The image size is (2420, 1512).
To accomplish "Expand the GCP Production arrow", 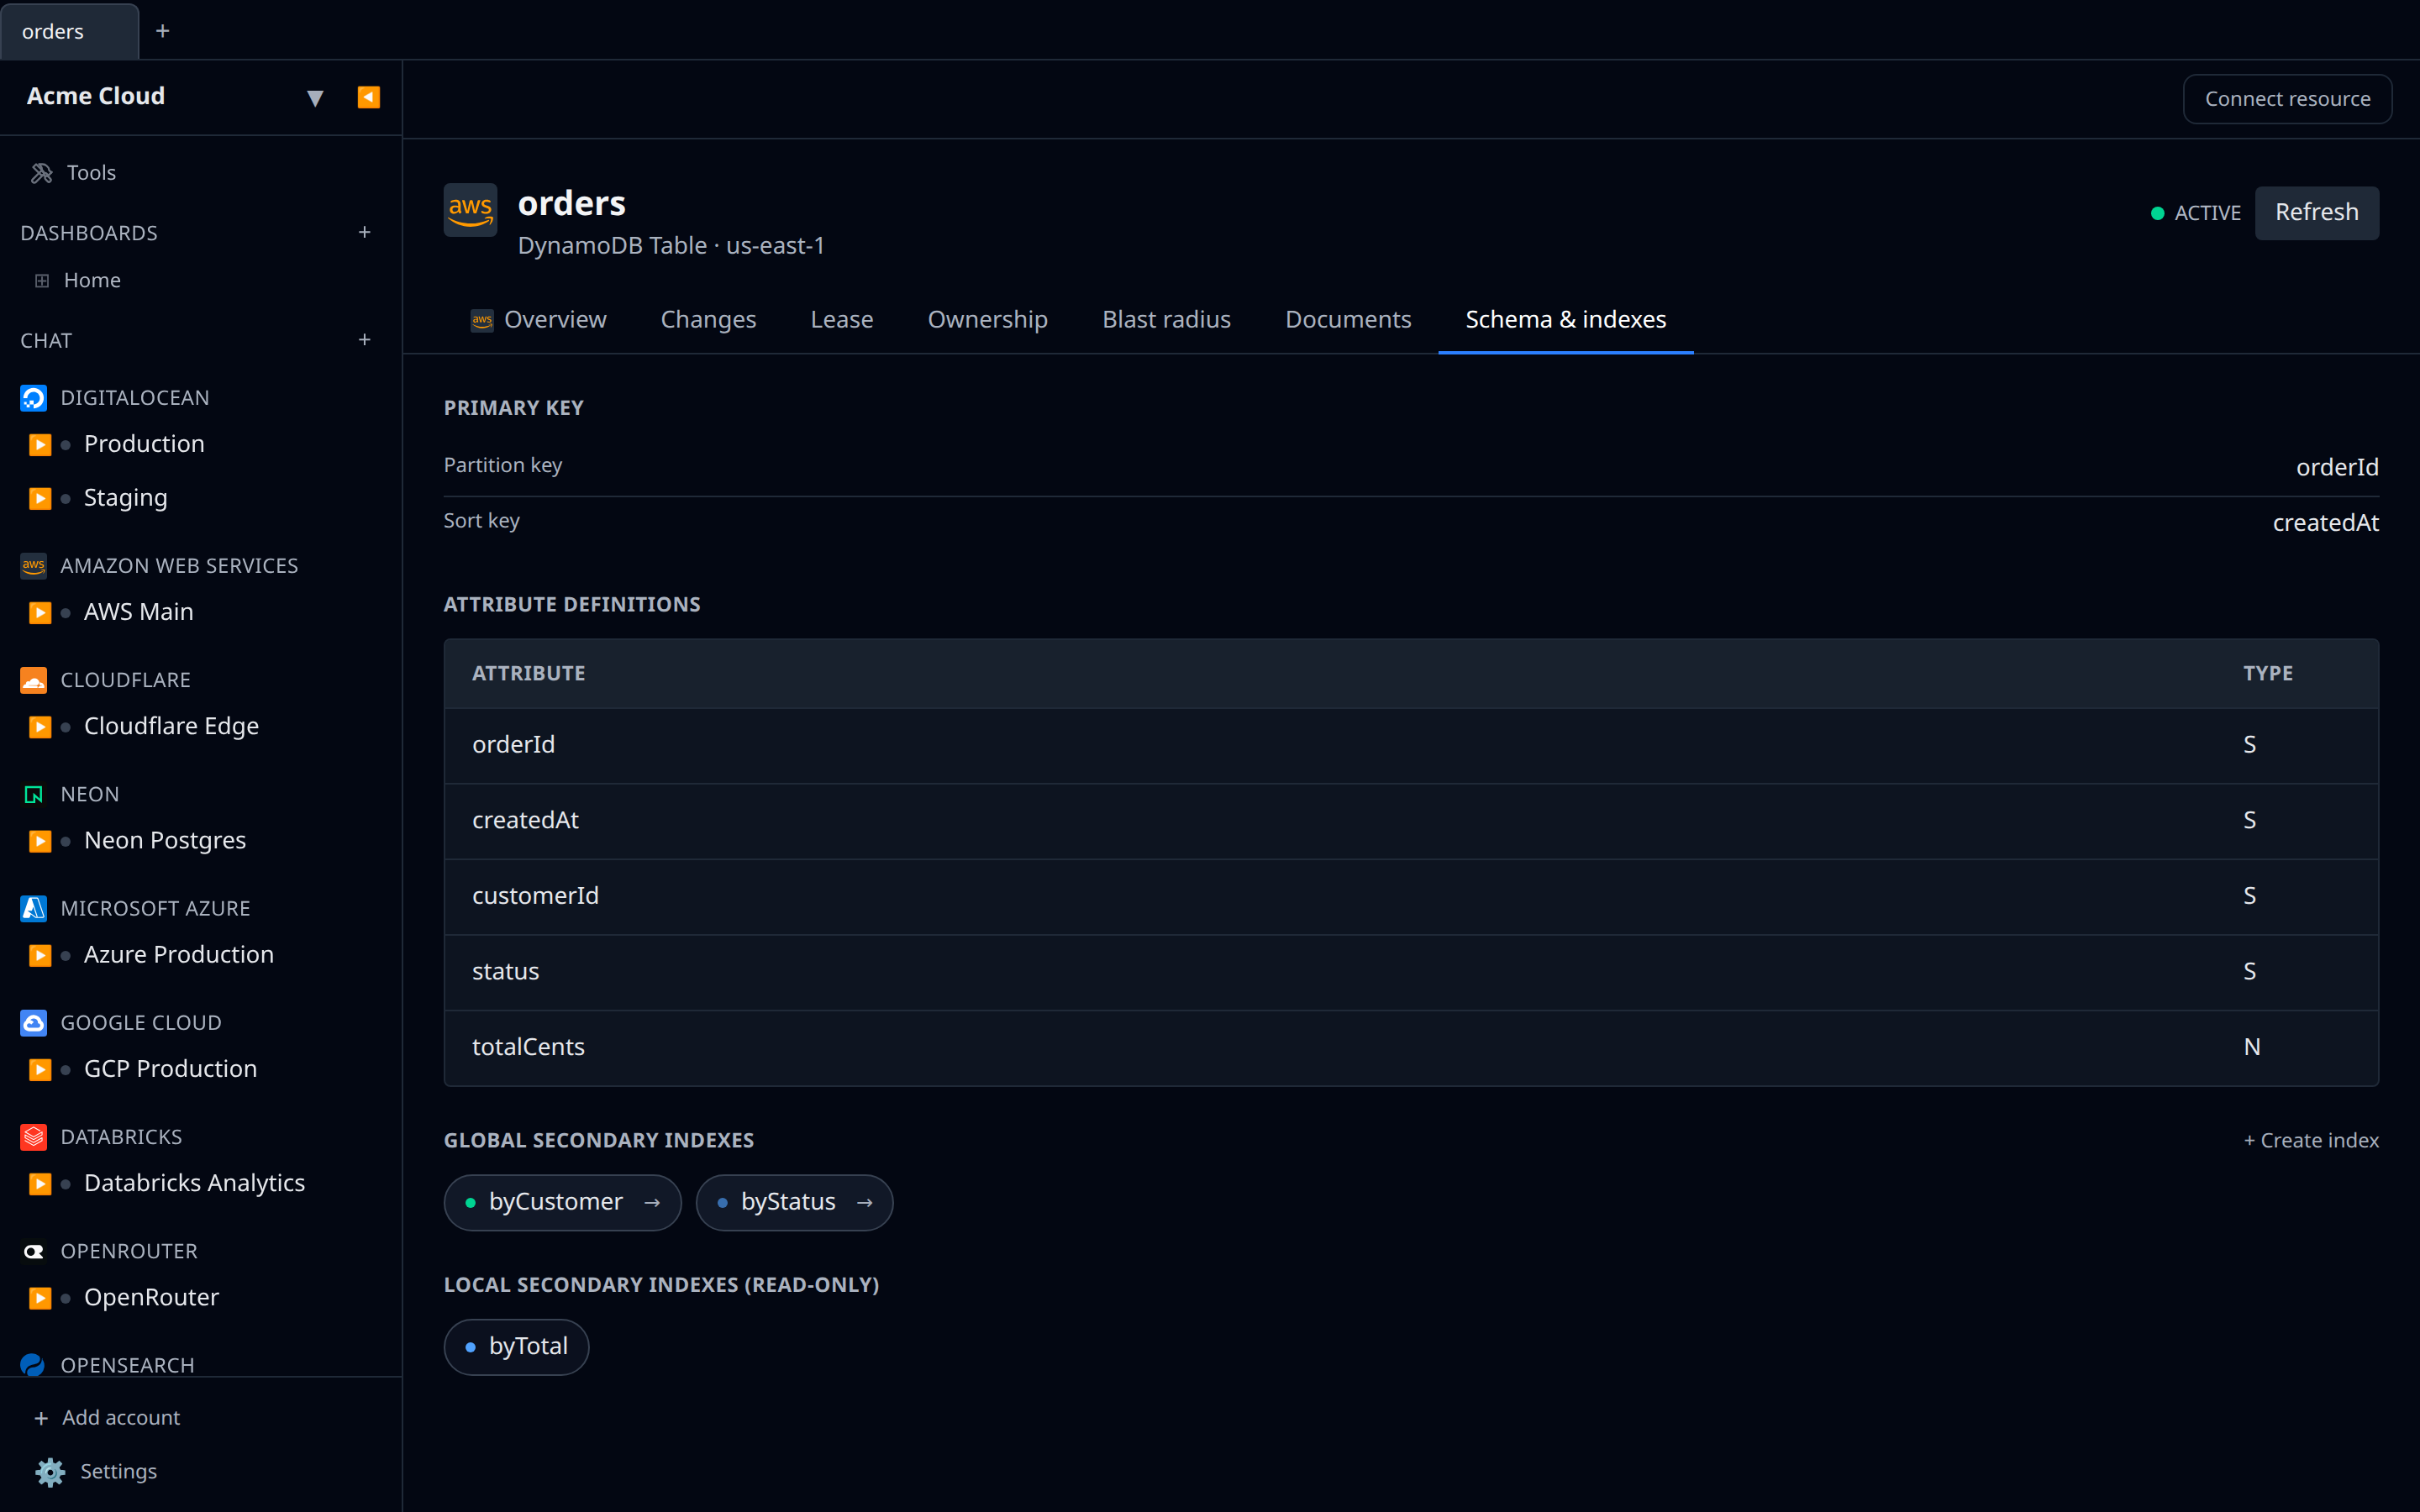I will pos(40,1069).
